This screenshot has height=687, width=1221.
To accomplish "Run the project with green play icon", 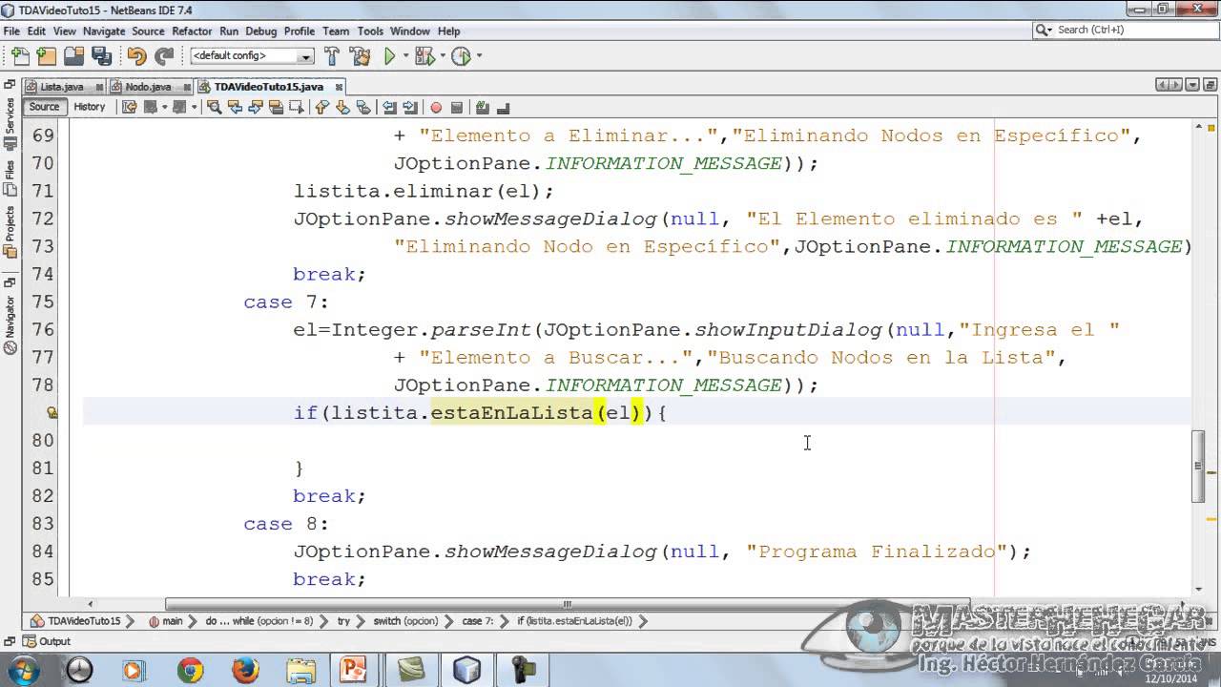I will click(x=390, y=56).
